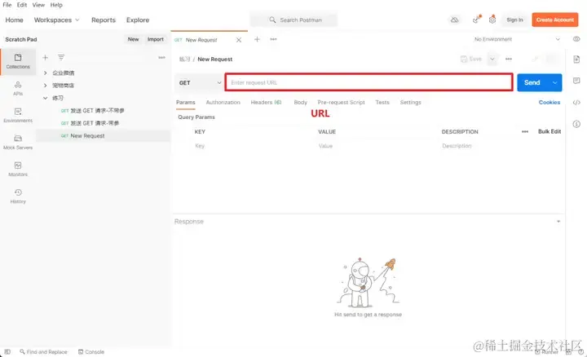
Task: Click the Import button
Action: pos(156,39)
